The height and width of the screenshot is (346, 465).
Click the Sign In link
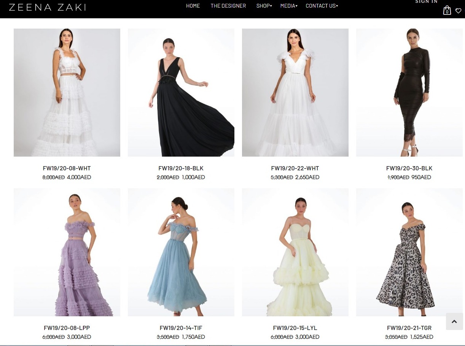(426, 2)
